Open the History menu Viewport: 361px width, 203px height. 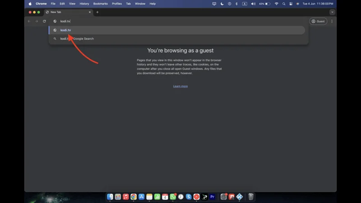(x=84, y=4)
